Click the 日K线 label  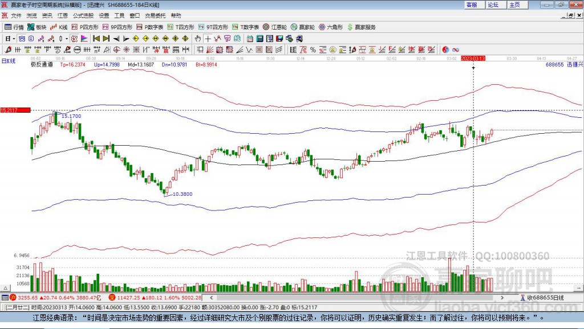coord(9,61)
